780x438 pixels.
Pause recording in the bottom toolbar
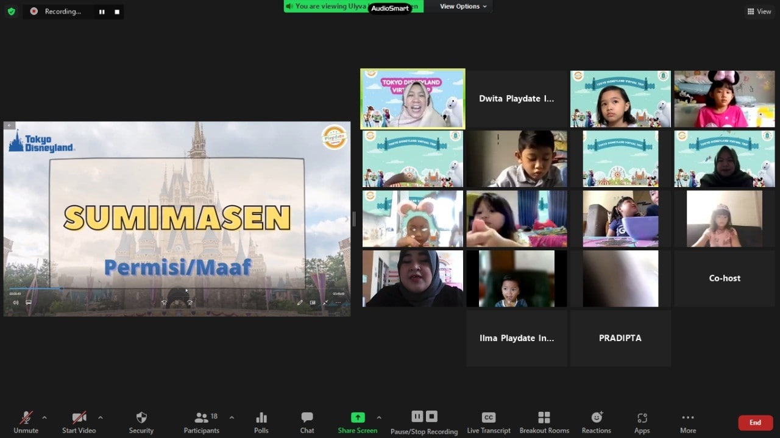click(x=417, y=417)
